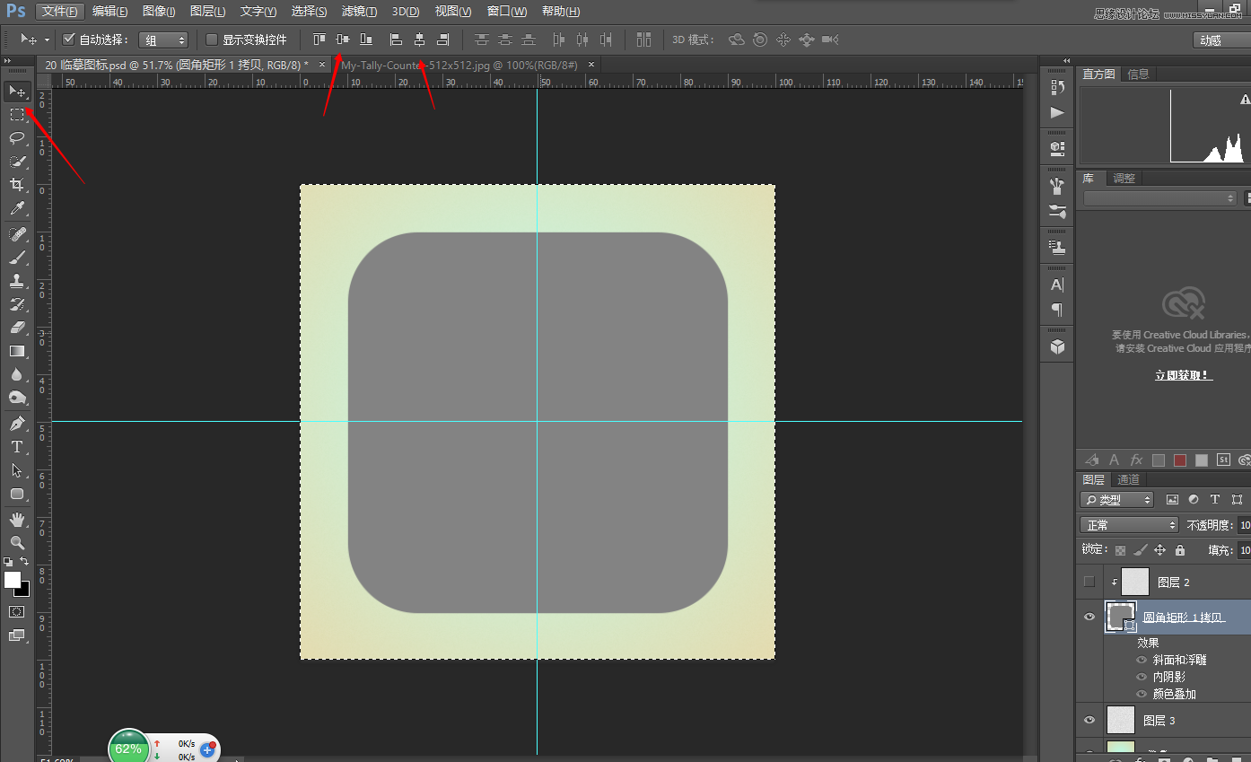Open the 动感 workspace dropdown
The height and width of the screenshot is (762, 1251).
[x=1221, y=40]
